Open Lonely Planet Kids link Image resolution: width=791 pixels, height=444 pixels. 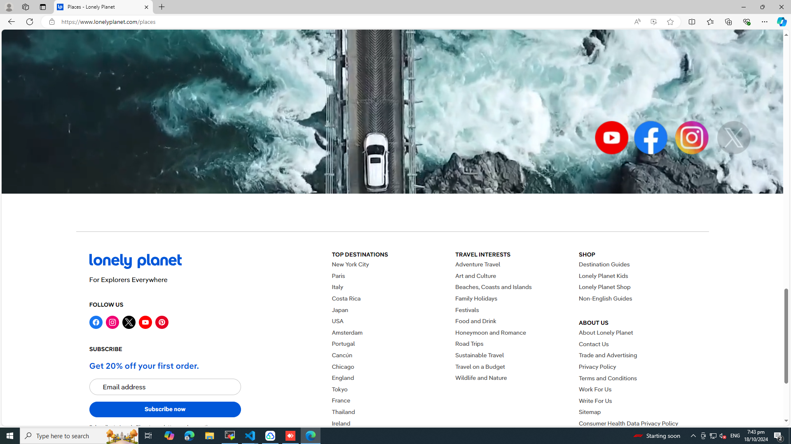pos(604,276)
